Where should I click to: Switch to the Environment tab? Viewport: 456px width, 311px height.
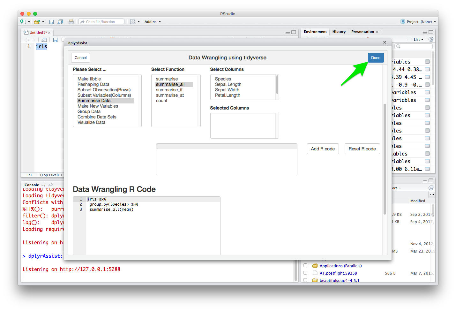pyautogui.click(x=315, y=32)
